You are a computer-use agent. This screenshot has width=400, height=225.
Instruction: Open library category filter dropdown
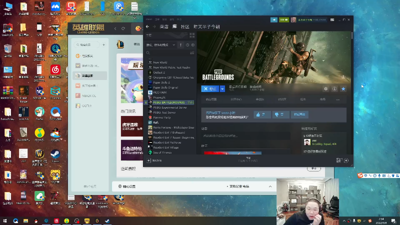(160, 45)
